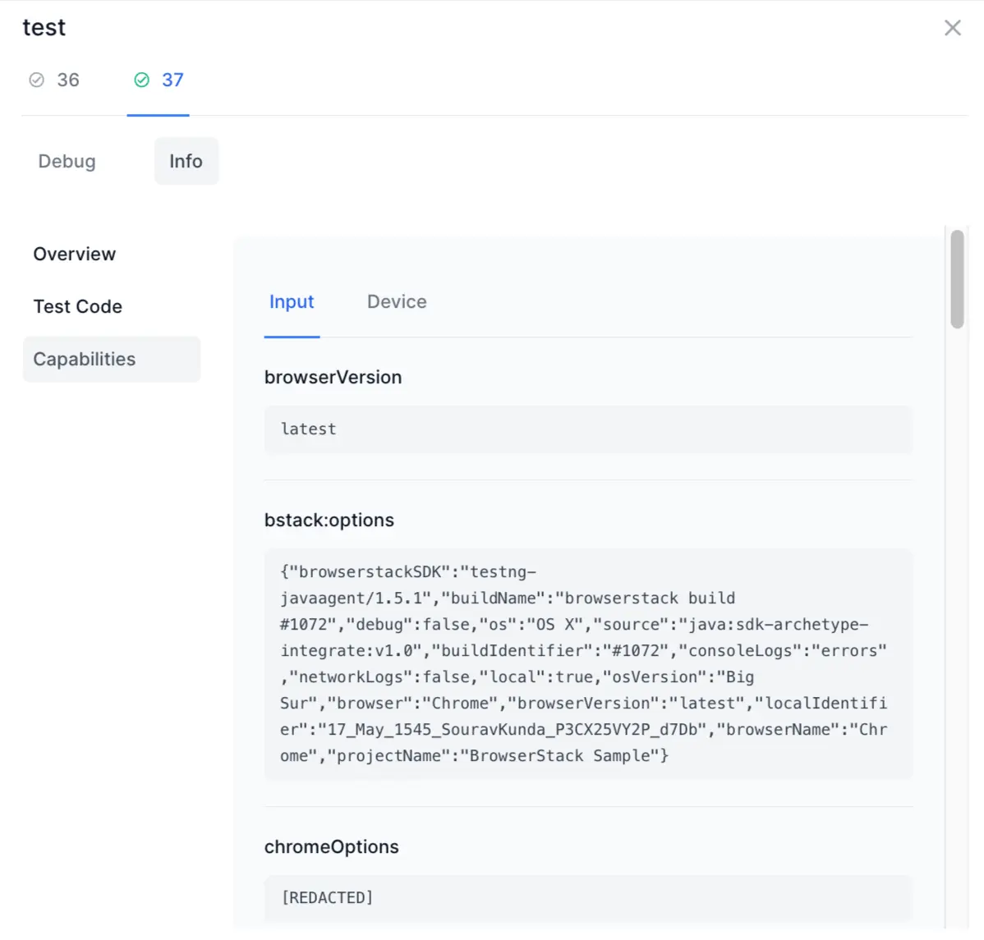View the Device capabilities tab
Viewport: 984px width, 940px height.
(397, 302)
